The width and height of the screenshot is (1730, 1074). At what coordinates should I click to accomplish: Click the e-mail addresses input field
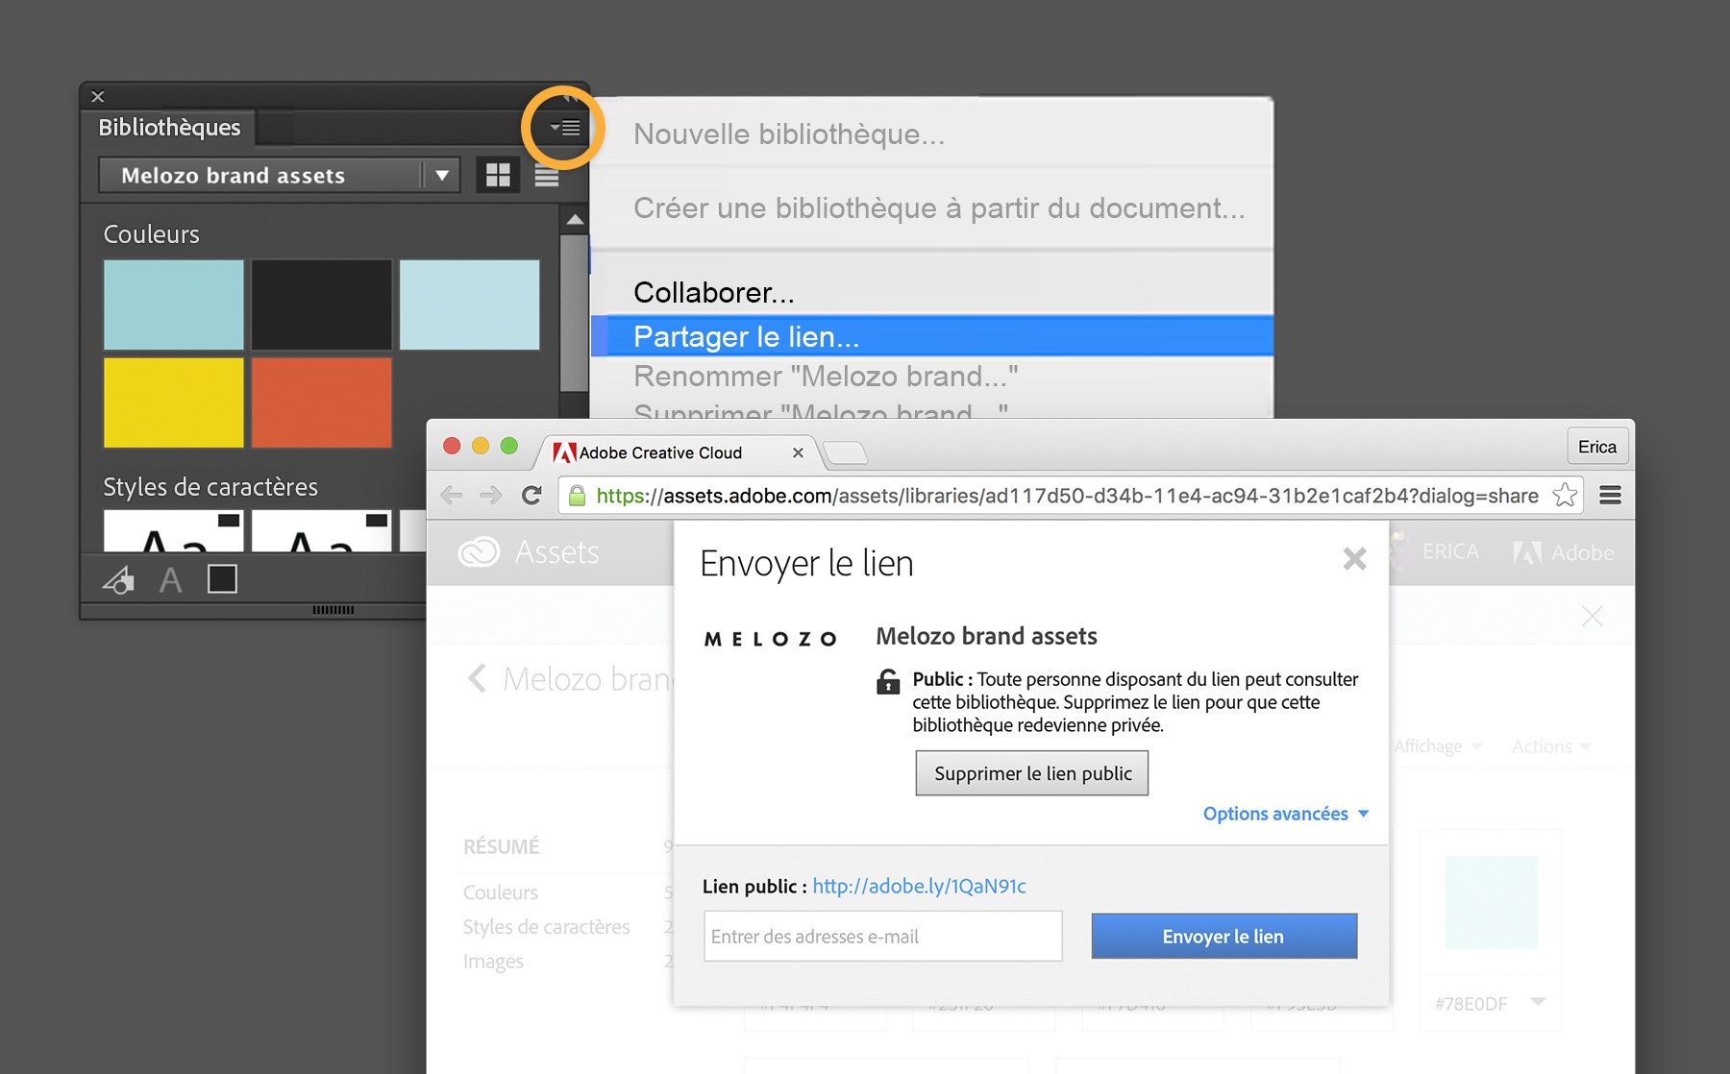point(883,936)
